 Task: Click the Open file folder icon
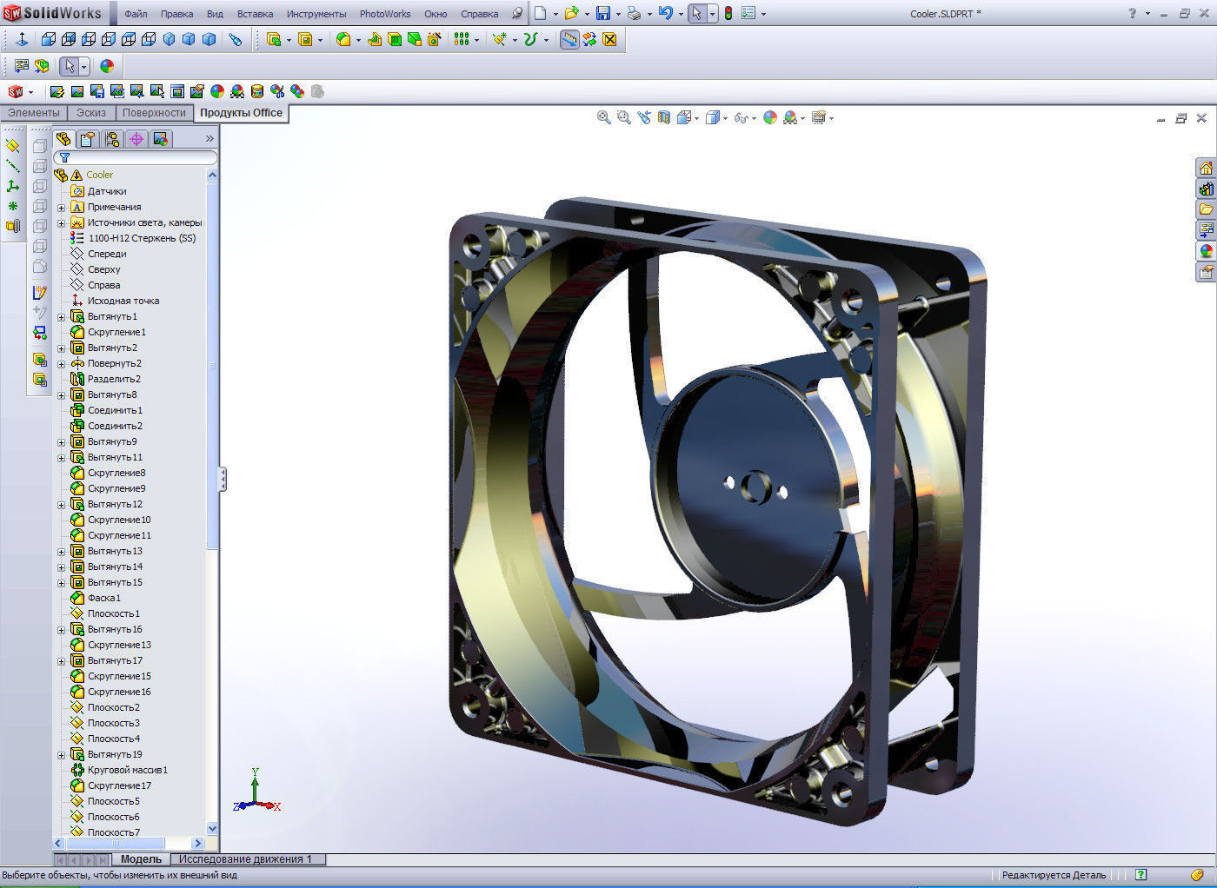pos(571,13)
